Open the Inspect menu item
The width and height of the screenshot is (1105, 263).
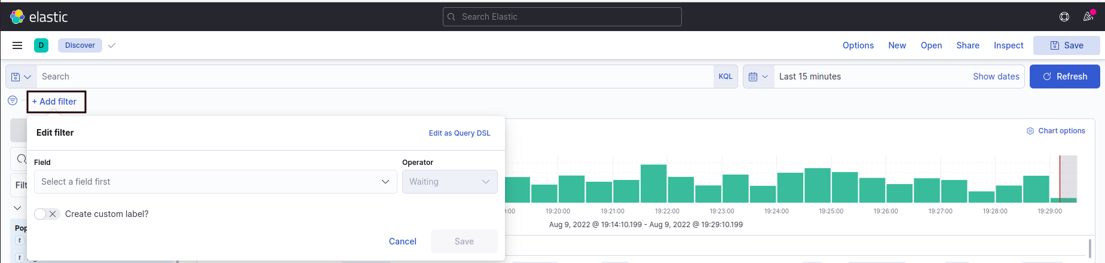click(x=1008, y=45)
